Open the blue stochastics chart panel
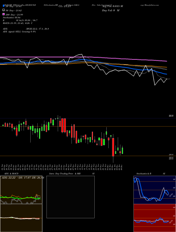The width and height of the screenshot is (176, 232). pyautogui.click(x=155, y=190)
